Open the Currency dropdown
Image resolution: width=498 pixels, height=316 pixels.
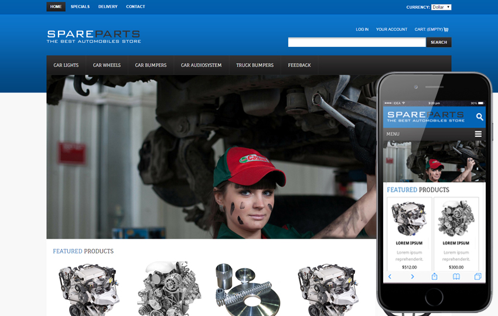(441, 7)
